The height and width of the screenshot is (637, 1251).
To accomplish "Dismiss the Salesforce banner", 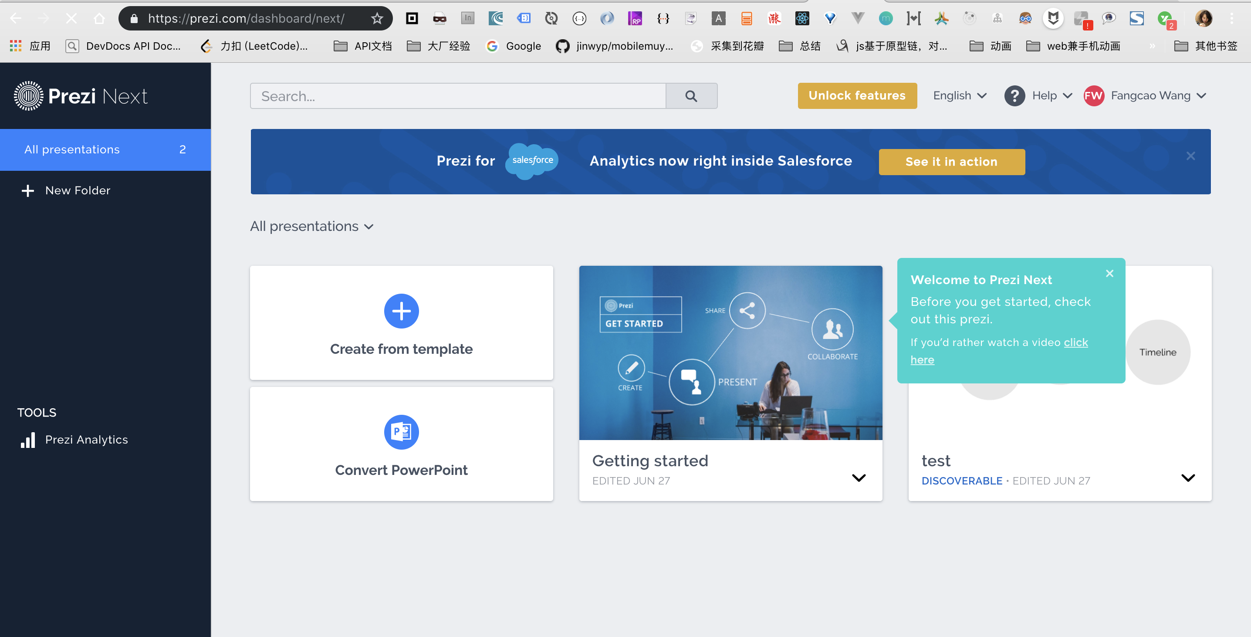I will [x=1190, y=156].
